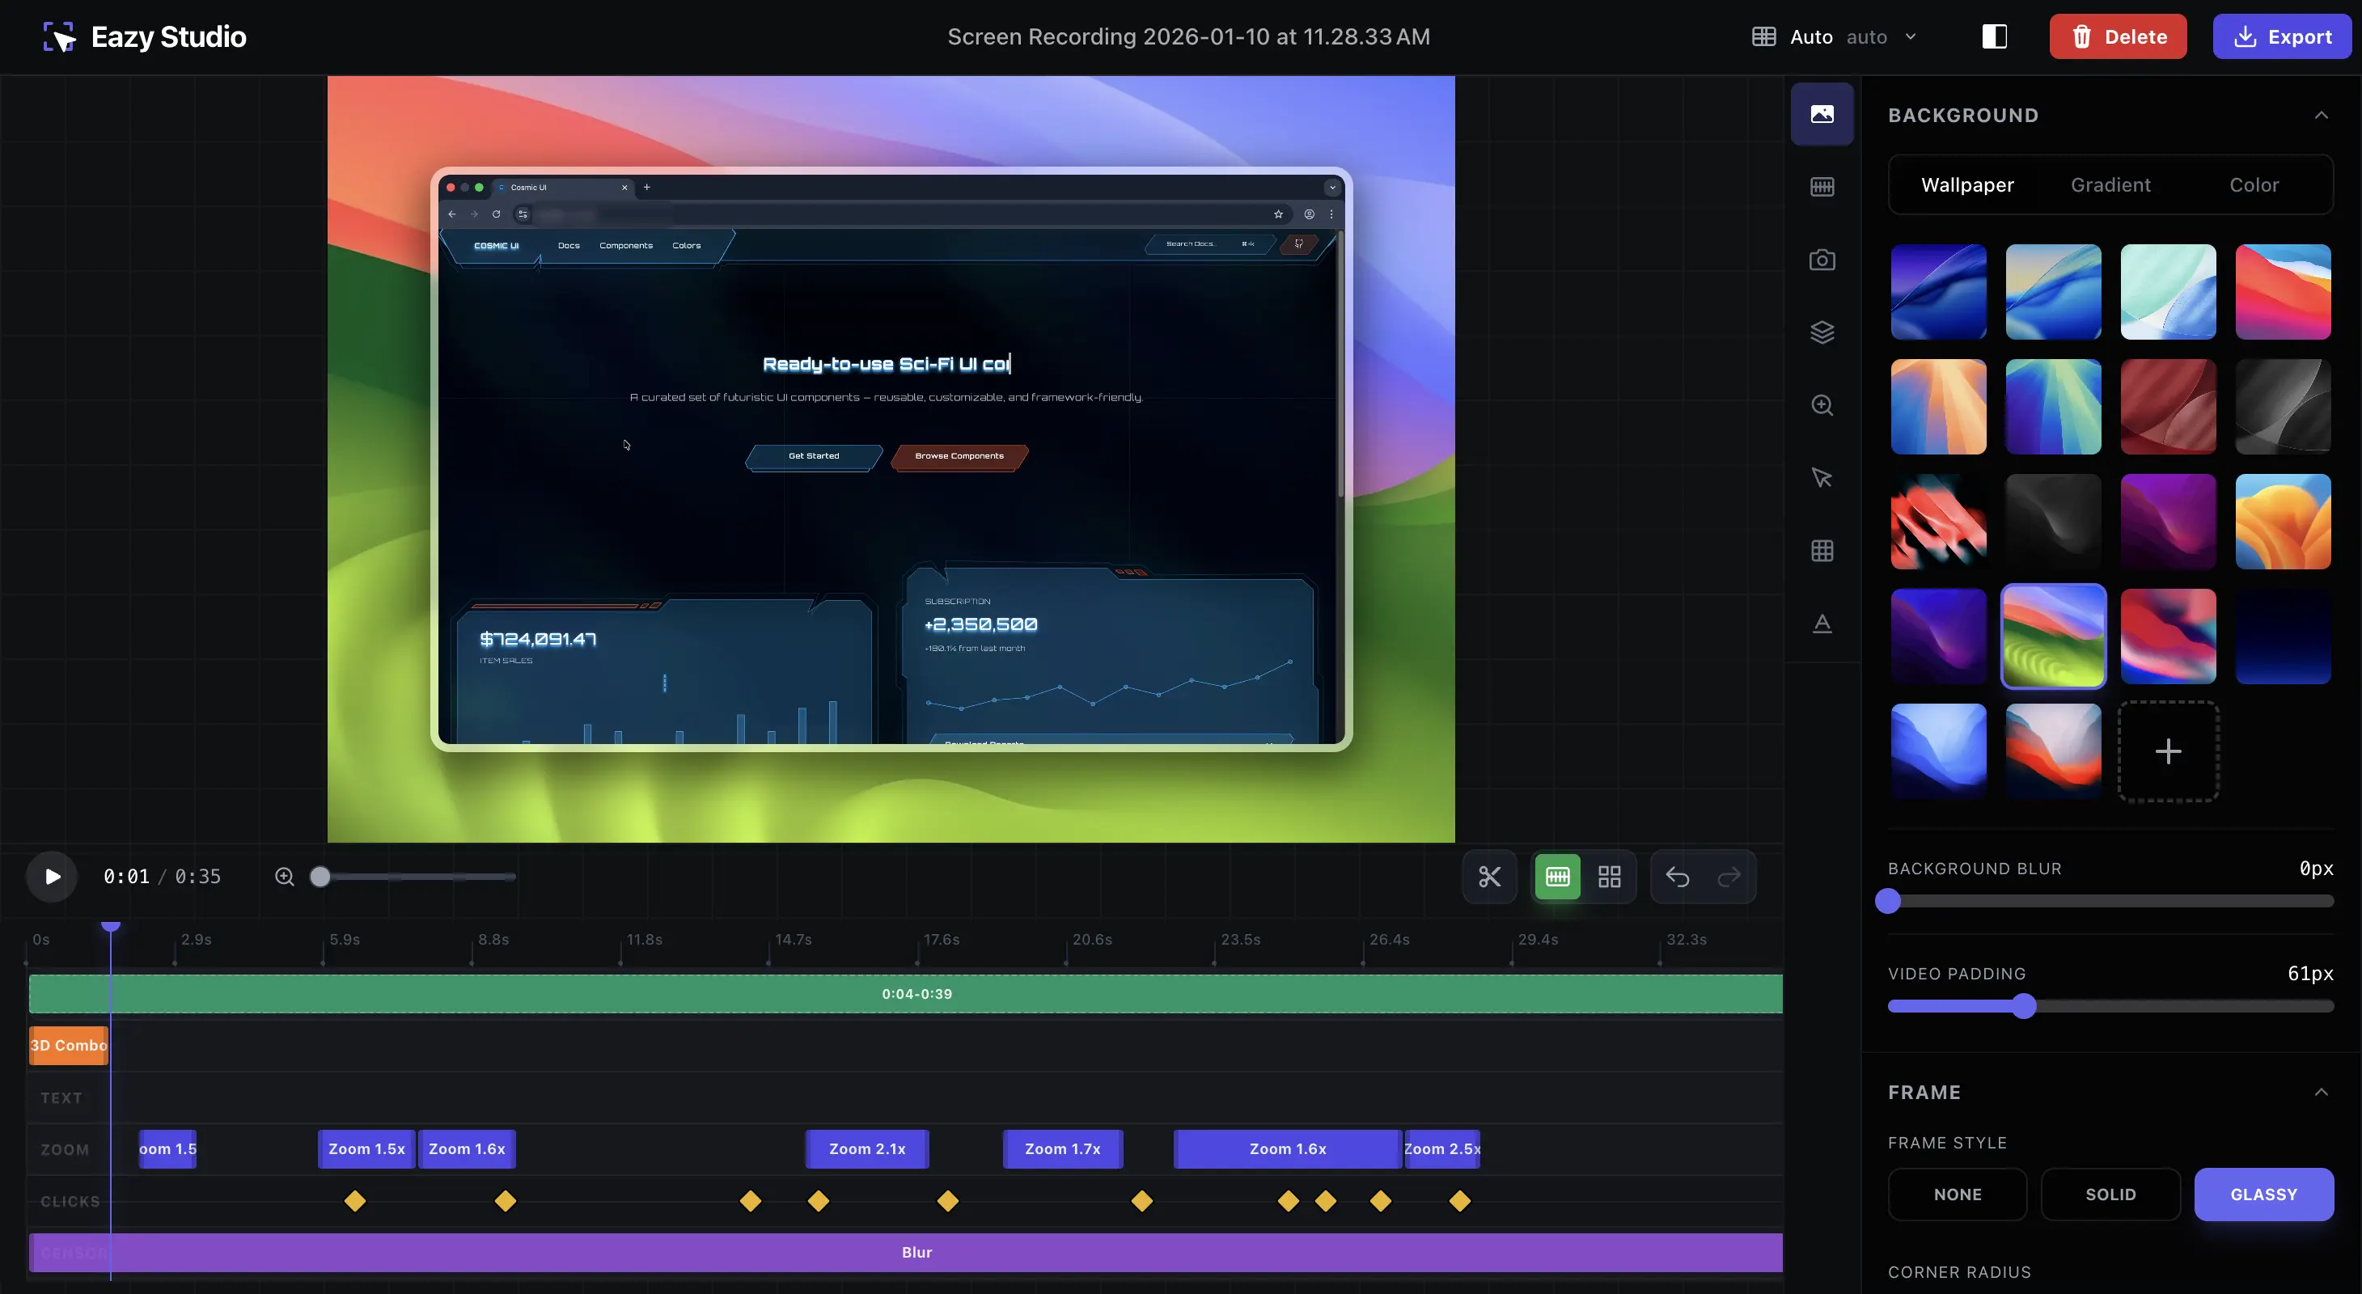Open the Cursor settings panel
This screenshot has width=2362, height=1294.
(x=1822, y=477)
